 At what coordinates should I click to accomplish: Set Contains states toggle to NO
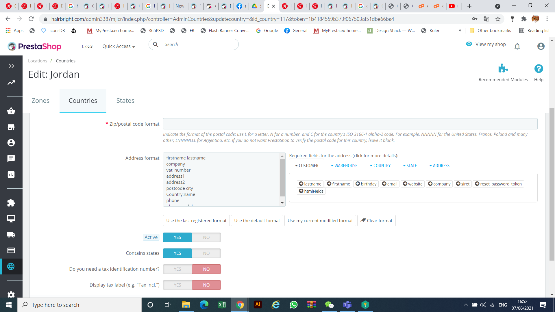(206, 253)
